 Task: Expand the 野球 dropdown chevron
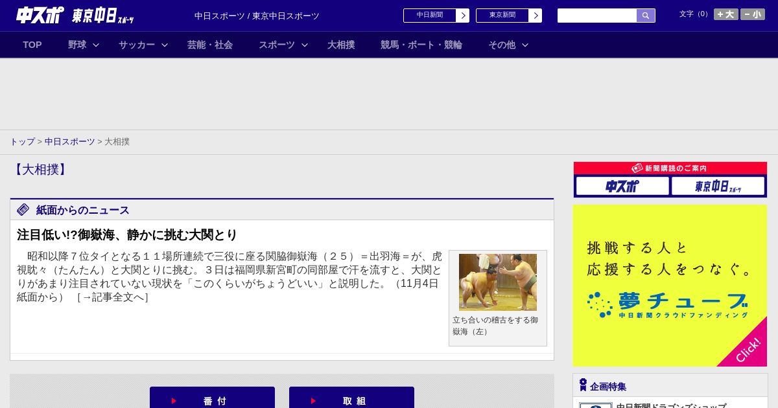(x=96, y=45)
